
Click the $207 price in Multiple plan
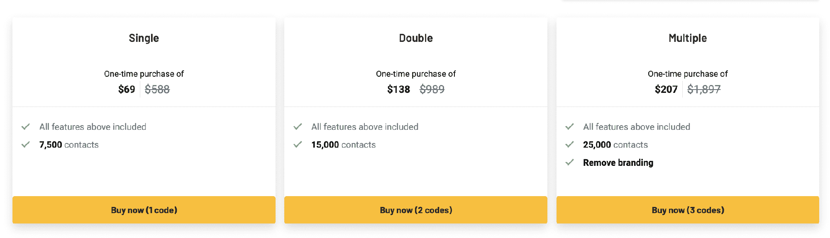666,89
